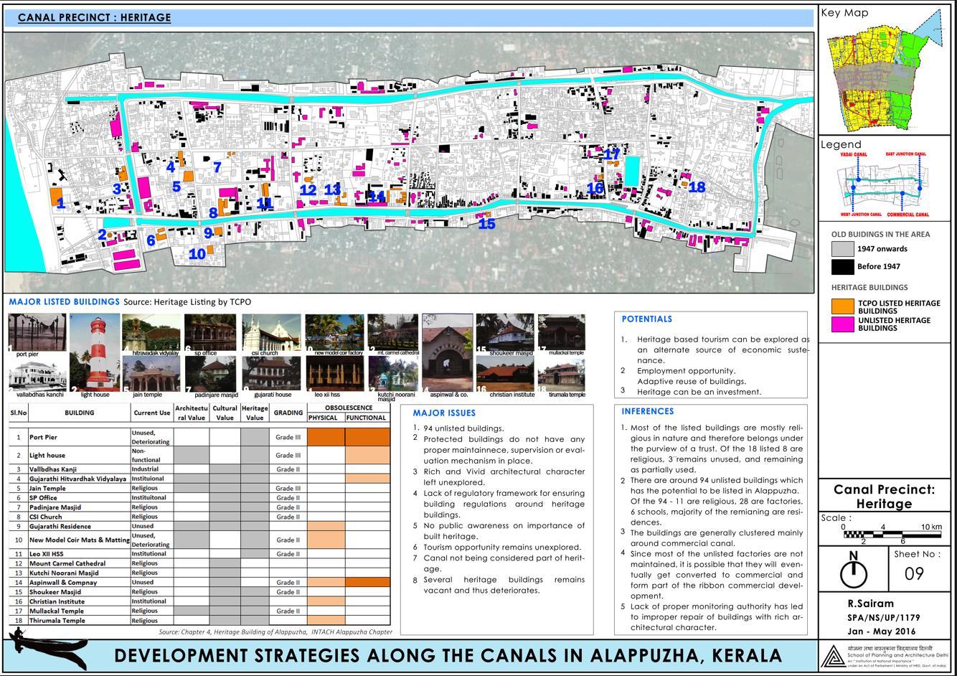Viewport: 957px width, 676px height.
Task: Open the csi church photo
Action: 270,332
